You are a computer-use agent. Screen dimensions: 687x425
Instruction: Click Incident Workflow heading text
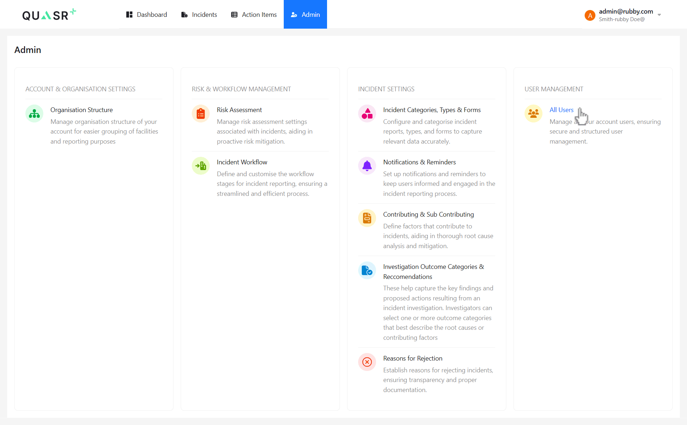point(242,162)
